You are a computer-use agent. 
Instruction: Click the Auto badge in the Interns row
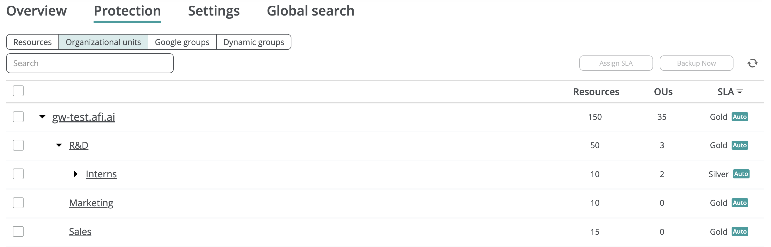tap(741, 174)
